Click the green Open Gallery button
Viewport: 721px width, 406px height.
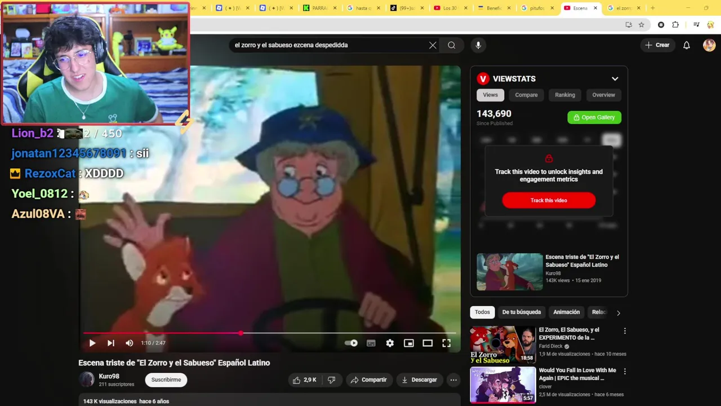coord(594,117)
